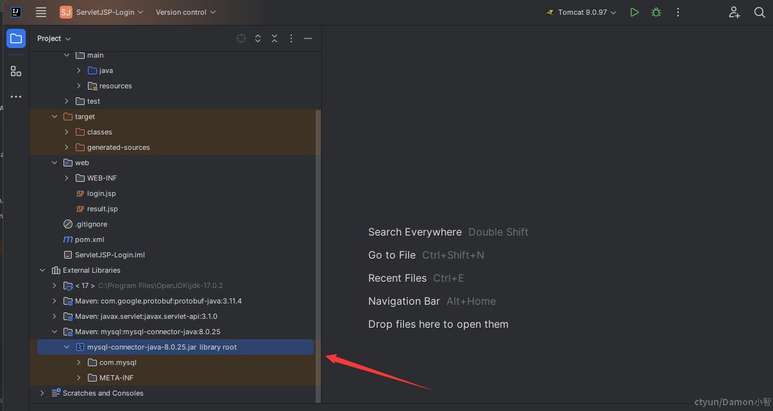773x411 pixels.
Task: Open Search Everywhere magnifier icon
Action: click(760, 12)
